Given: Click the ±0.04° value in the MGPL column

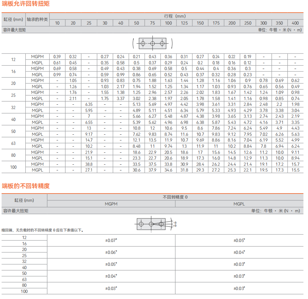Looking at the screenshot, I should pyautogui.click(x=239, y=252).
